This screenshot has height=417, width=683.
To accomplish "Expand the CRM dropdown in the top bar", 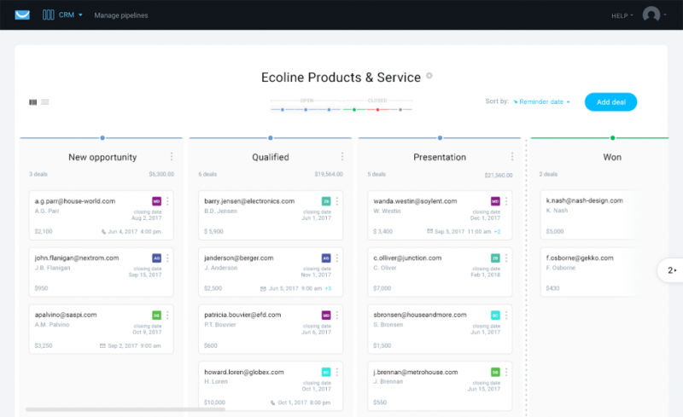I will [69, 14].
